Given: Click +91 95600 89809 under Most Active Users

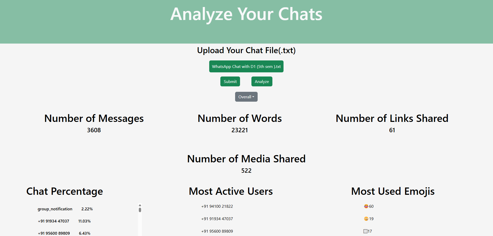Looking at the screenshot, I should pos(217,231).
